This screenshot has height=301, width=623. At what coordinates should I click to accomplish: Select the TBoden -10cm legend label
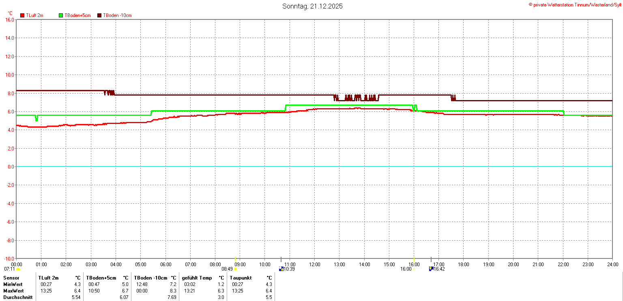pyautogui.click(x=117, y=15)
